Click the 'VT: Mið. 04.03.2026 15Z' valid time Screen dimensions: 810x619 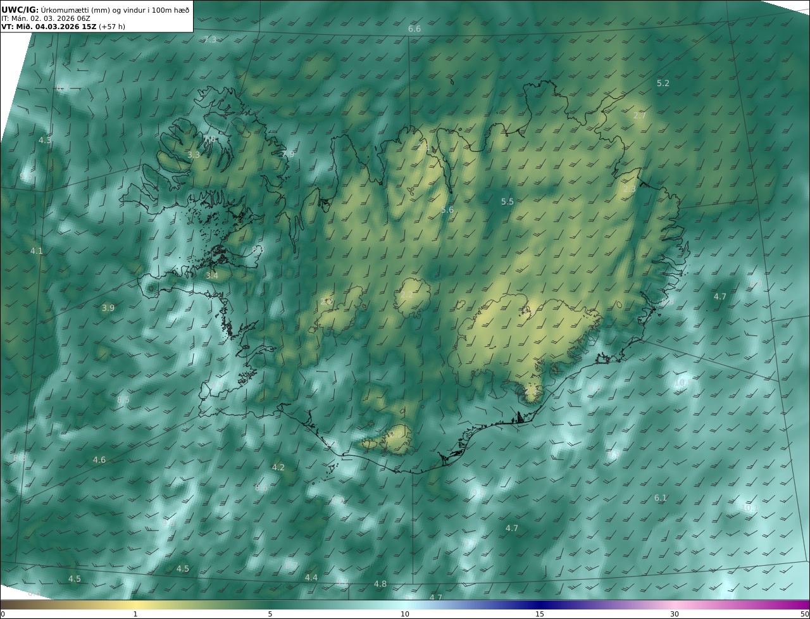click(x=49, y=27)
